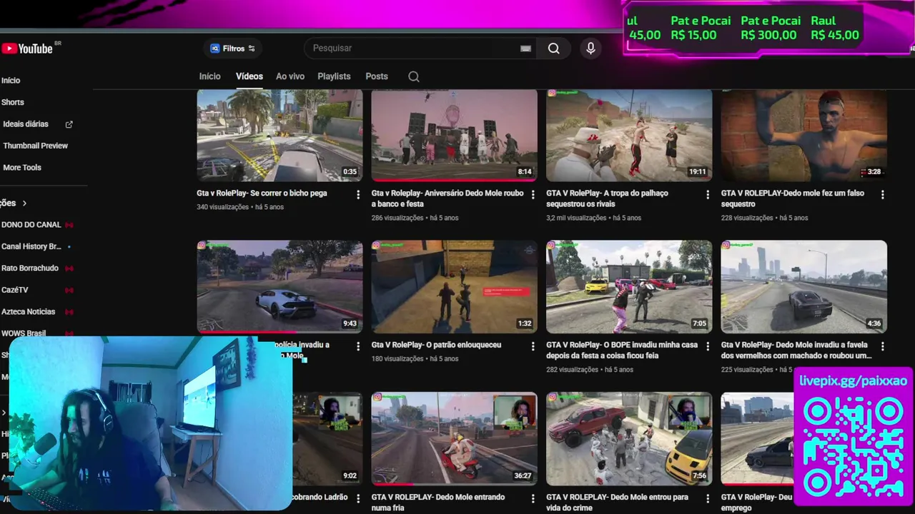This screenshot has width=915, height=514.
Task: Open Shorts in the sidebar
Action: pos(12,102)
